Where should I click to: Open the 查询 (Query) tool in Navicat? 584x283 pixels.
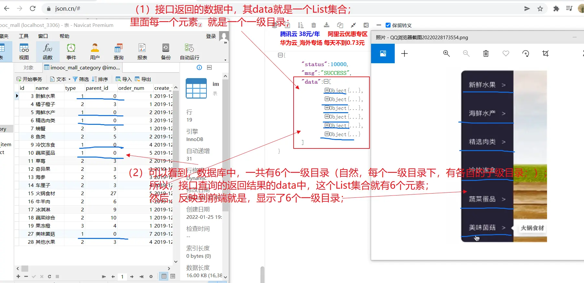click(x=119, y=52)
